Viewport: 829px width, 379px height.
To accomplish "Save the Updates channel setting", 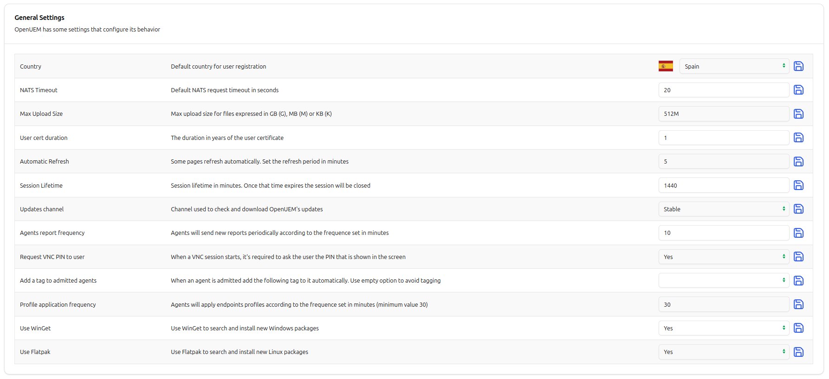I will pyautogui.click(x=798, y=209).
